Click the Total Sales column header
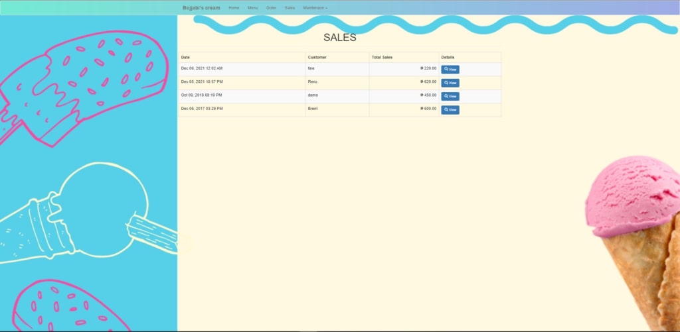The height and width of the screenshot is (332, 680). click(x=382, y=58)
